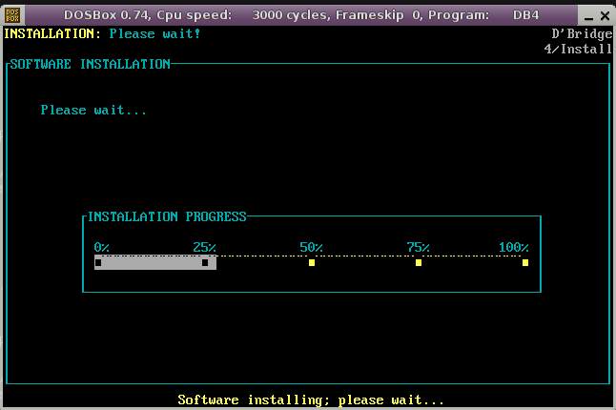616x410 pixels.
Task: Click the "Software installing" status line
Action: tap(311, 400)
